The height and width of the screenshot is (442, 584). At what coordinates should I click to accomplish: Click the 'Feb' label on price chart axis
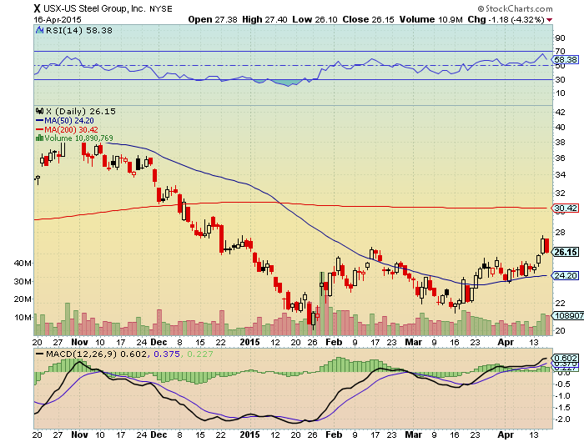[x=334, y=342]
